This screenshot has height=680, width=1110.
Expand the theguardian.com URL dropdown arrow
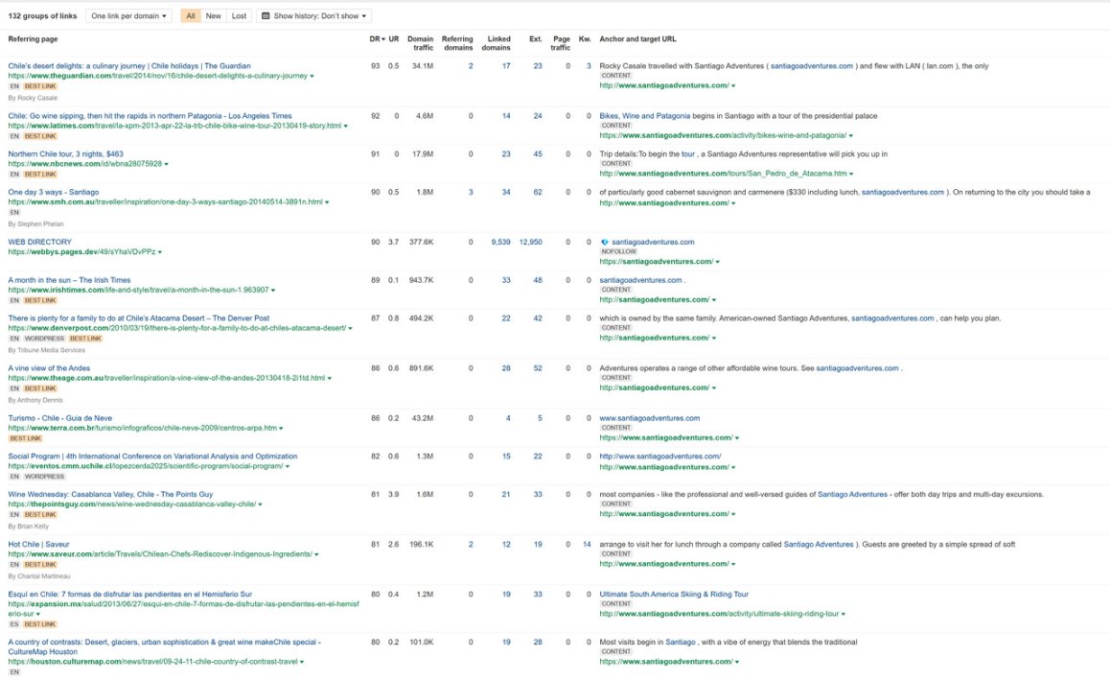tap(312, 76)
